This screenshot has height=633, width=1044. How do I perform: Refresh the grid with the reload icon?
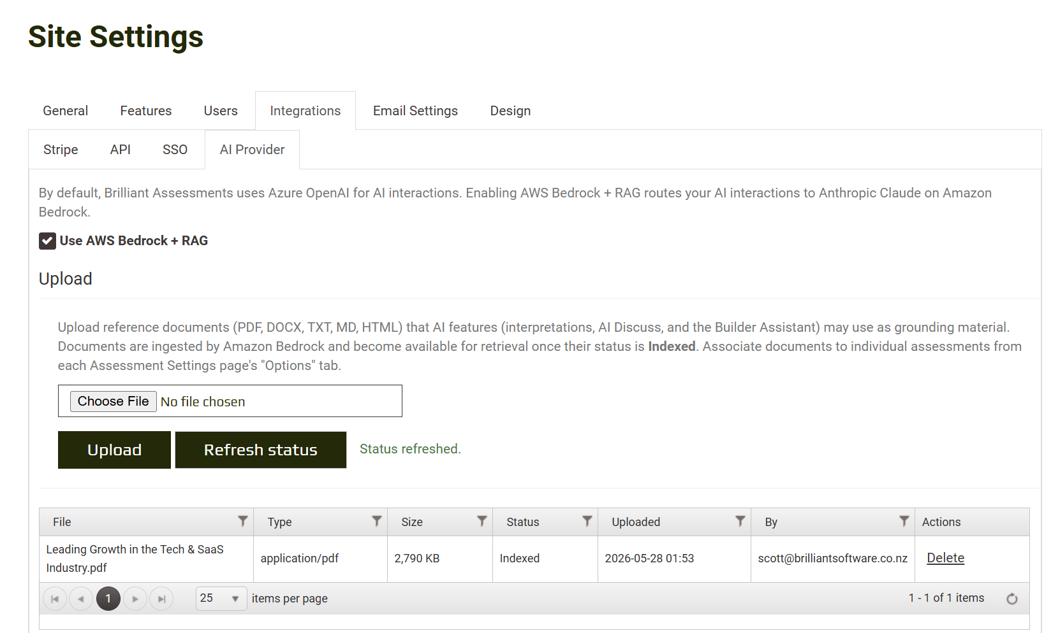click(1011, 599)
